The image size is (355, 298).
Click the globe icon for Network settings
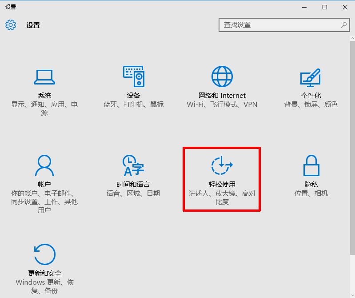tap(222, 77)
